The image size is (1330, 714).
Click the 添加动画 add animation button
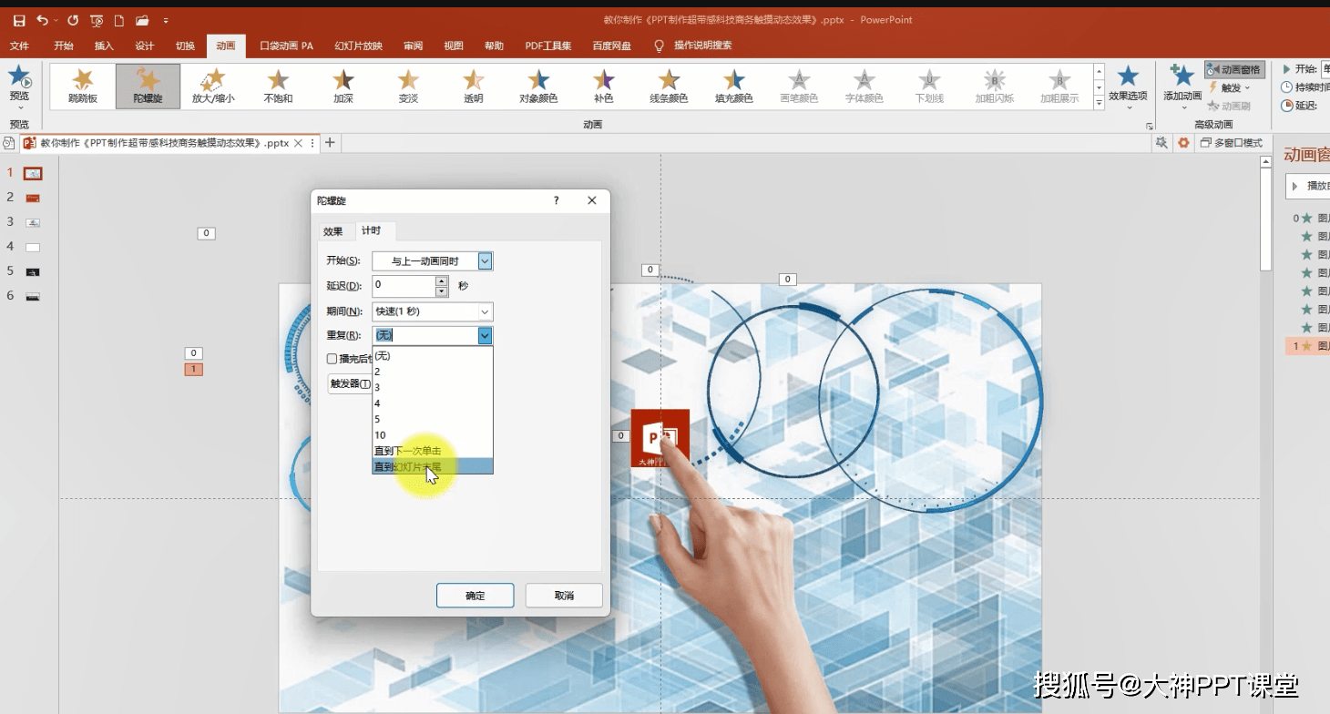(x=1182, y=85)
